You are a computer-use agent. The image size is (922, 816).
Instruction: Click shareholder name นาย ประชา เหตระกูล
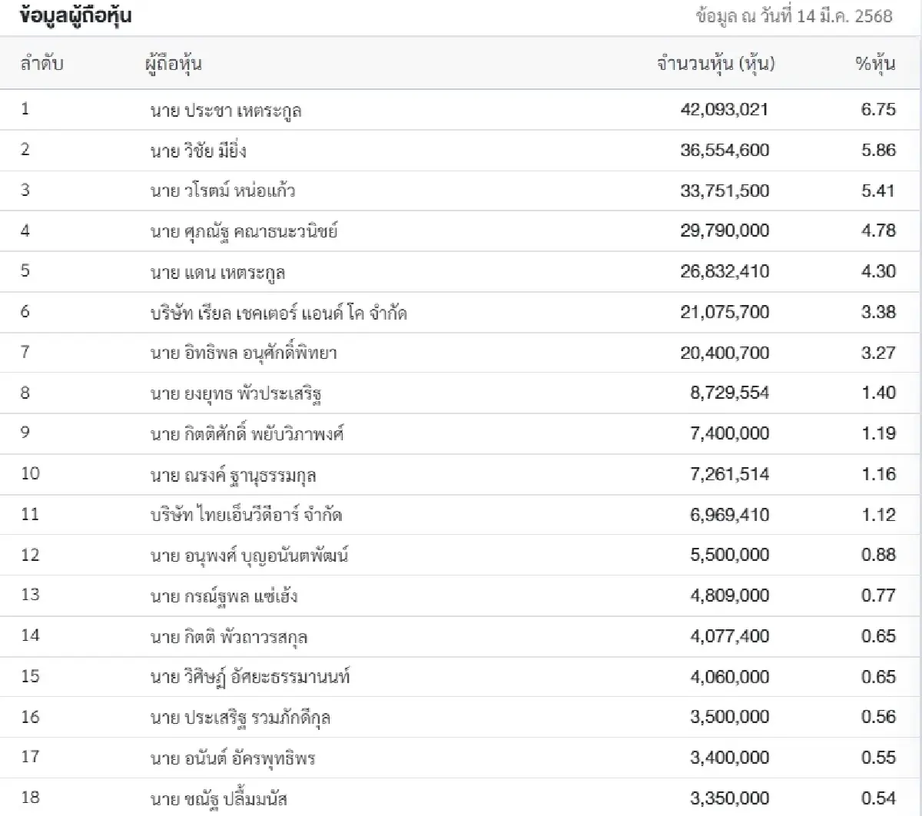pos(226,111)
